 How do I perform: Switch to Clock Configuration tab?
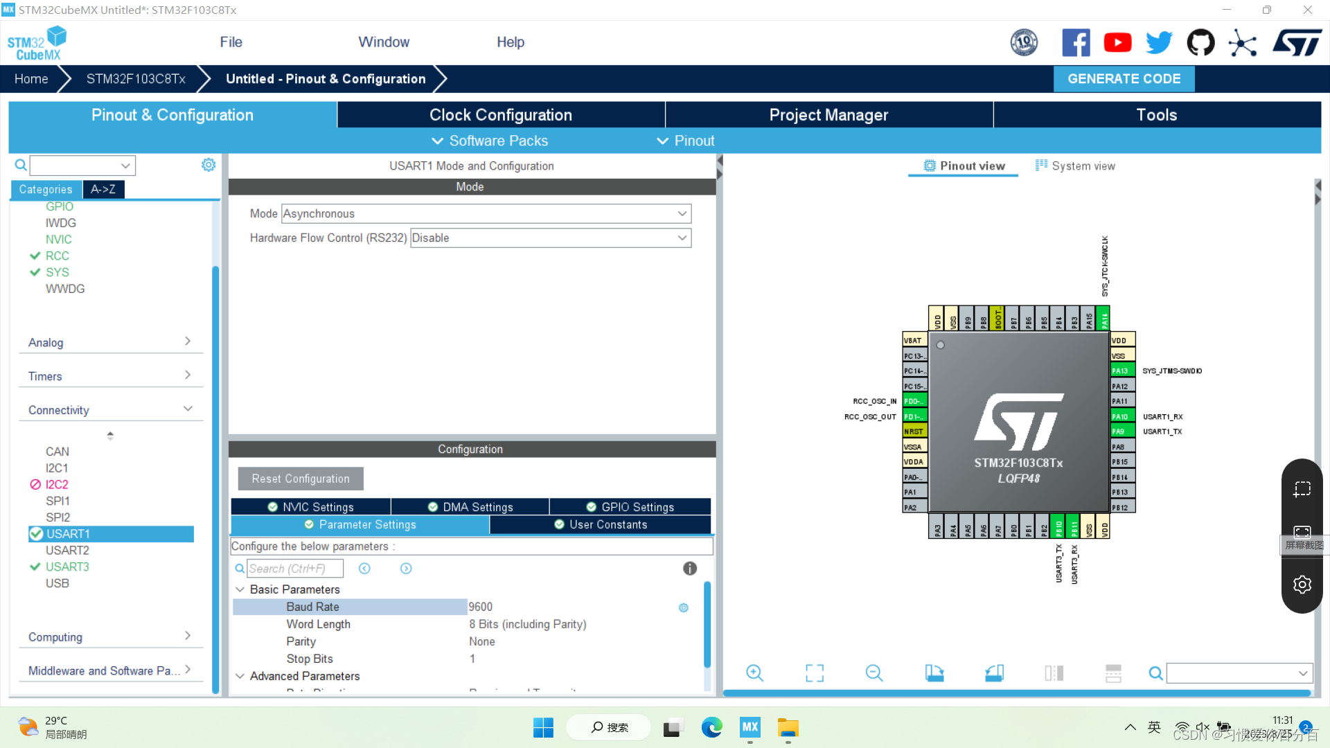(500, 115)
